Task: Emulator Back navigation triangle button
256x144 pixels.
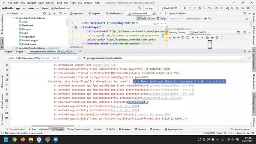Action: (x=193, y=38)
